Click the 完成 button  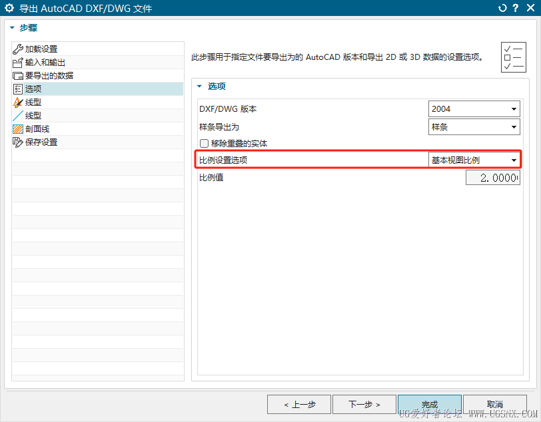point(430,405)
